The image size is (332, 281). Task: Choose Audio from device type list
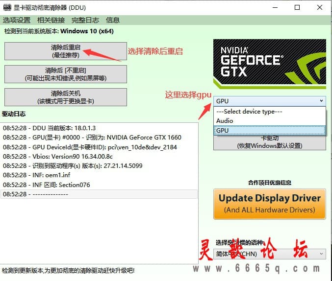(x=270, y=121)
